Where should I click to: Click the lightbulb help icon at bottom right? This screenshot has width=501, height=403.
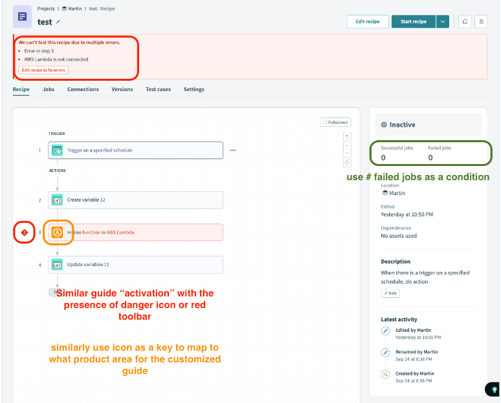coord(494,389)
